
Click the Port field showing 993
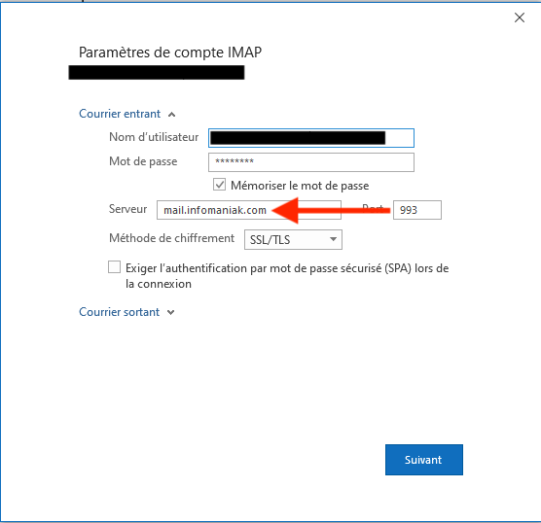click(x=417, y=210)
